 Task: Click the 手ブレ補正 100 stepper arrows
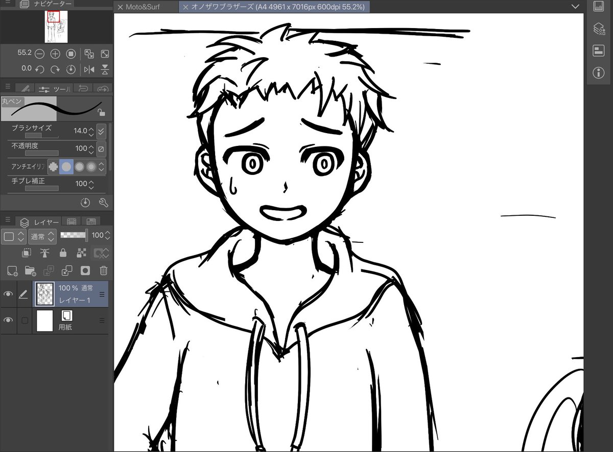pyautogui.click(x=91, y=184)
